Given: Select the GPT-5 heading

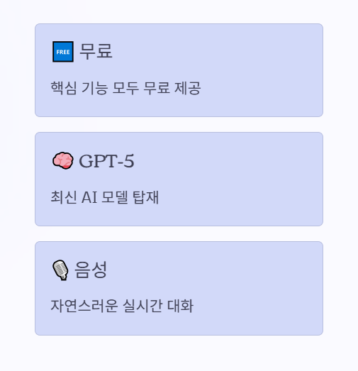Looking at the screenshot, I should pos(106,161).
